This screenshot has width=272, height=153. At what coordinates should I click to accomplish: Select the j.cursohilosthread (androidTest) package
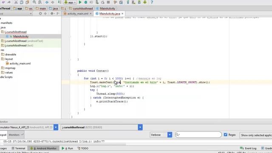(x=24, y=41)
